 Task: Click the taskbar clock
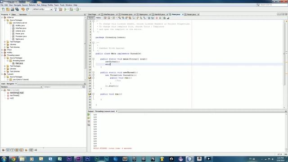[x=280, y=159]
